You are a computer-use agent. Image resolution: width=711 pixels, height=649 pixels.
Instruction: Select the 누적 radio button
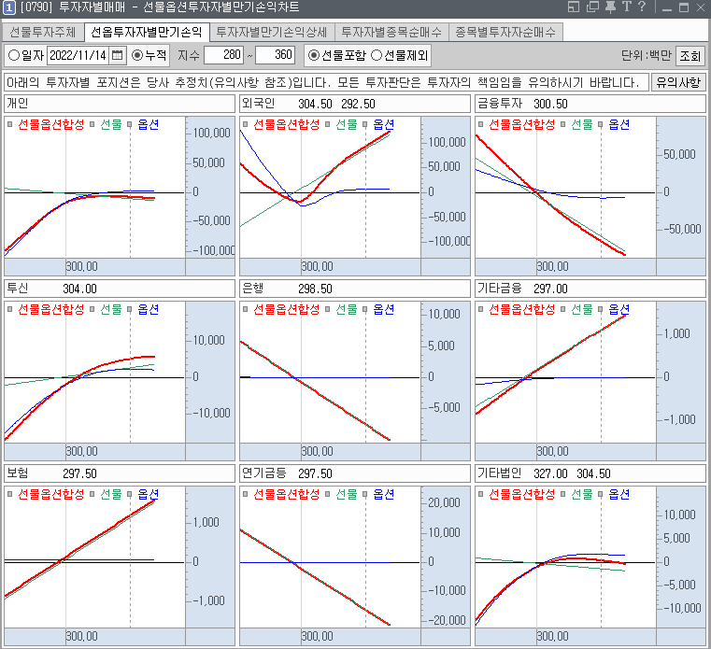(137, 55)
